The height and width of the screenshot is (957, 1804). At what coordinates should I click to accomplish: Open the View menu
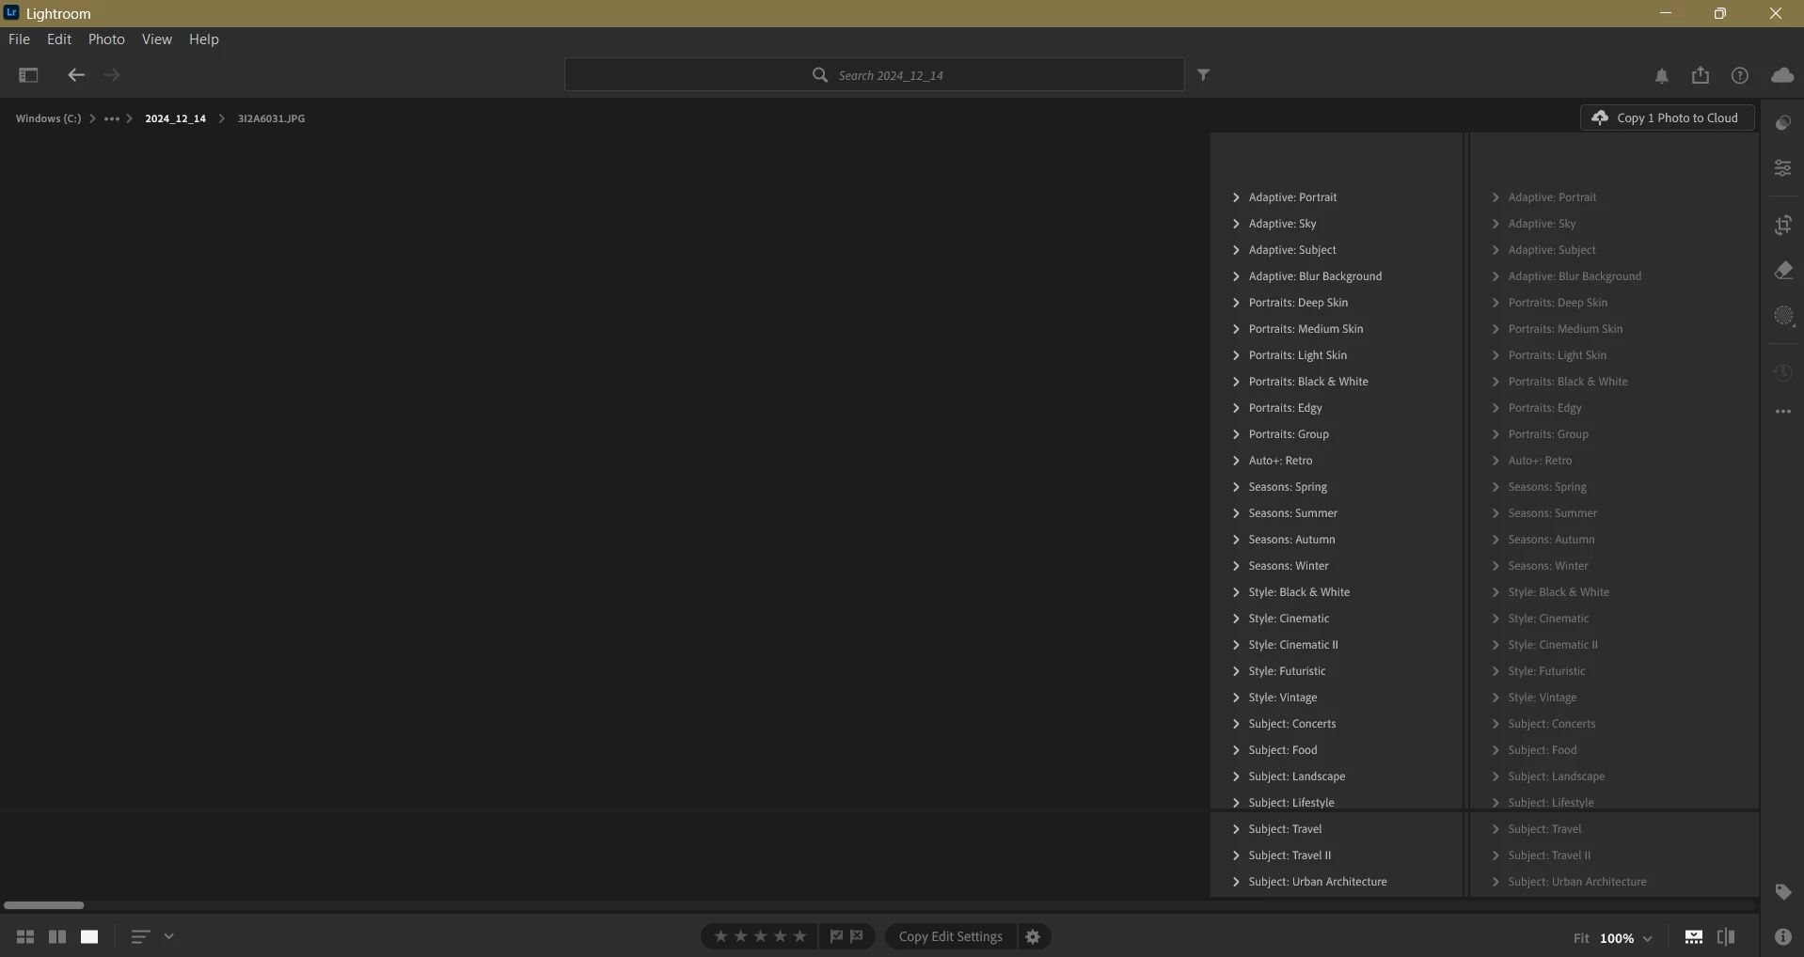point(156,39)
